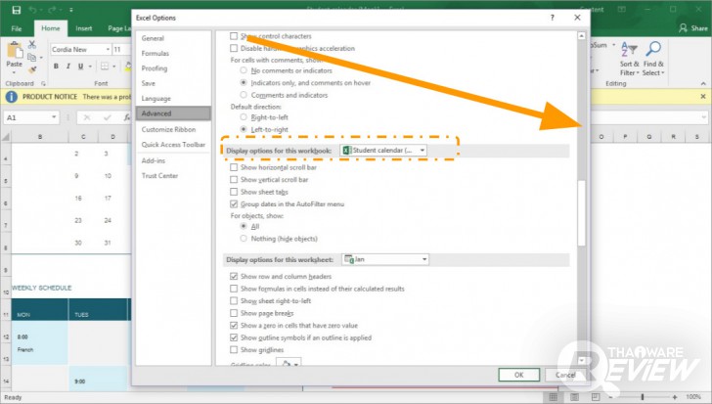Select Customize Ribbon in options sidebar

click(168, 129)
